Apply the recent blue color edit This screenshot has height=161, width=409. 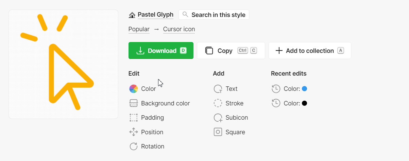(x=289, y=89)
